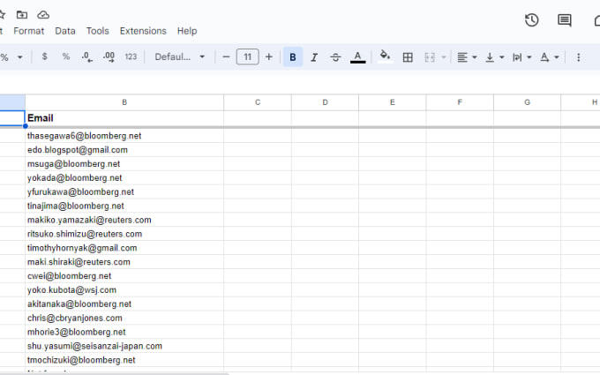The image size is (600, 375).
Task: Select cell makiko.yamazaki@reuters.com
Action: click(x=124, y=220)
